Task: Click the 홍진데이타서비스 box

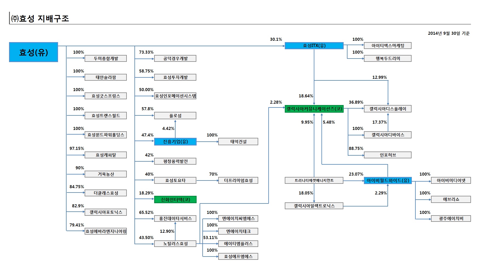Action: click(175, 219)
